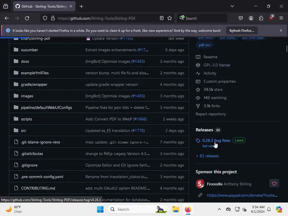288x216 pixels.
Task: Open the Copilot preview taskbar icon
Action: pyautogui.click(x=279, y=209)
